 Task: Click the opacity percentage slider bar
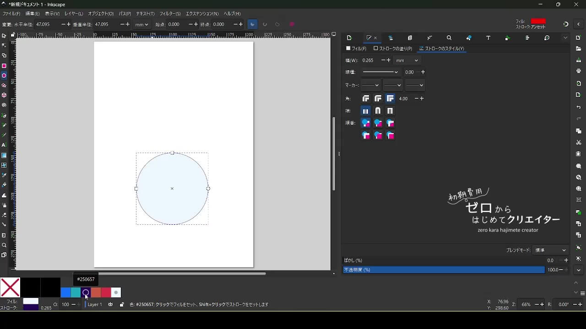(x=444, y=270)
